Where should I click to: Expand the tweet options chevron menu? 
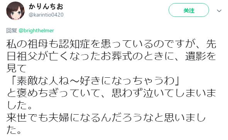[x=219, y=11]
